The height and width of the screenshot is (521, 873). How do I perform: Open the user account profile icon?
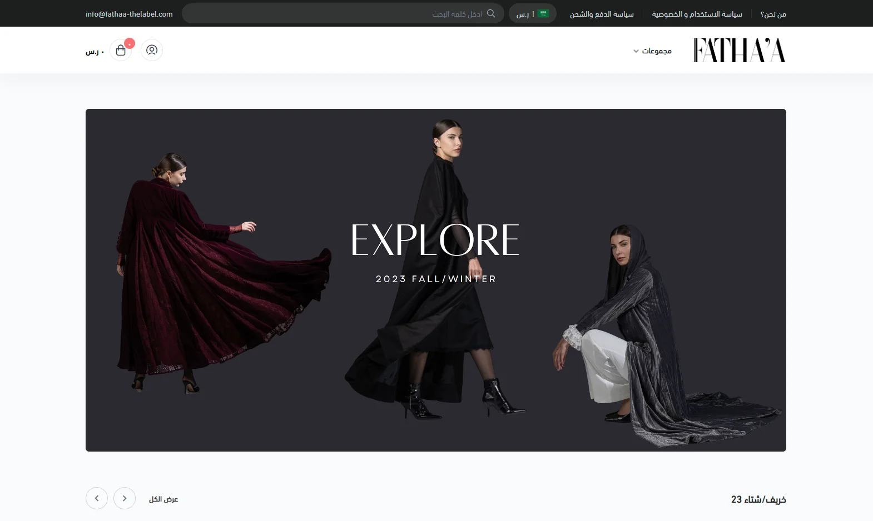click(152, 50)
